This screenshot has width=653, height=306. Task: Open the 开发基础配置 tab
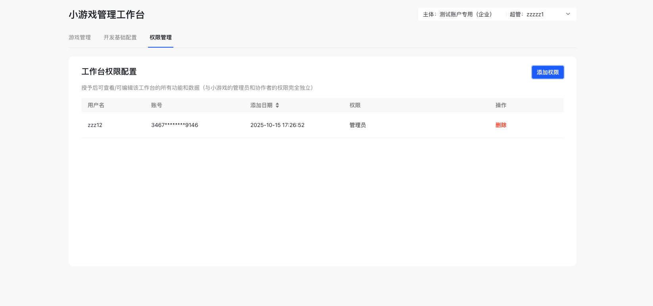point(120,37)
